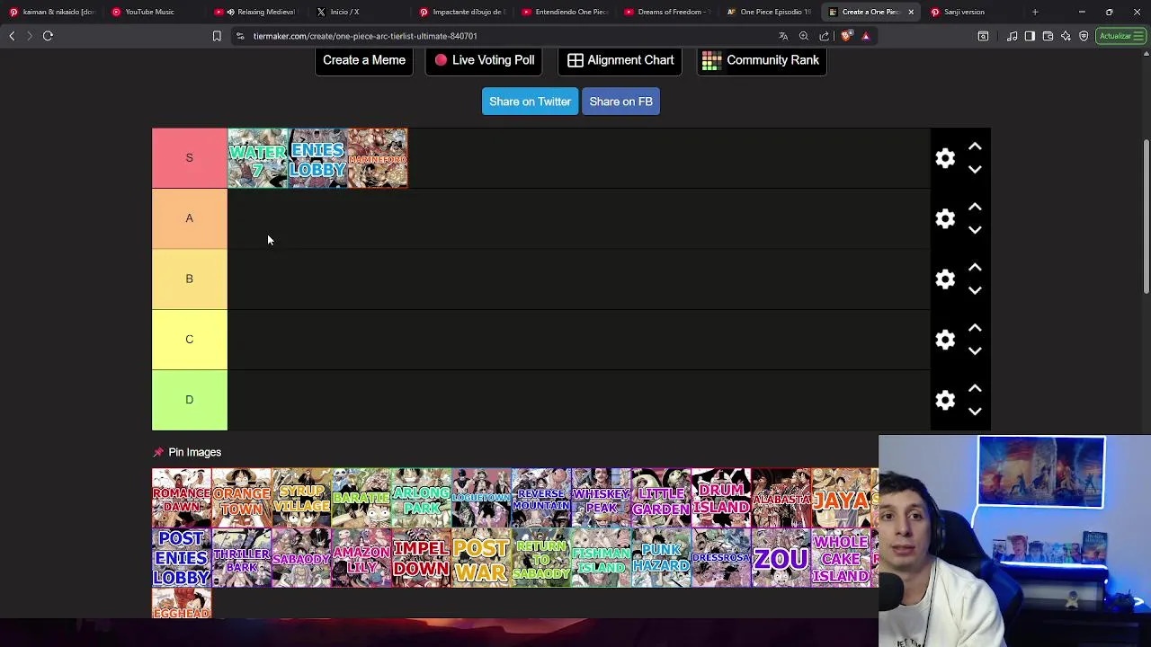Select the Enies Lobby arc in S tier
The image size is (1151, 647).
tap(317, 158)
